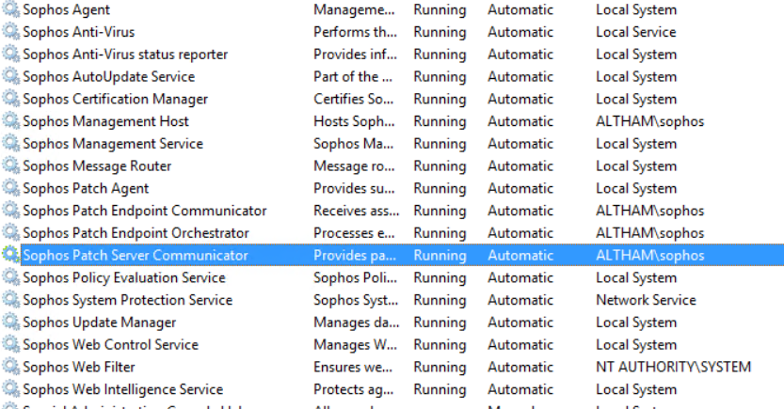Click 'Sophos Poli...' description cell
This screenshot has width=784, height=409.
pyautogui.click(x=355, y=277)
